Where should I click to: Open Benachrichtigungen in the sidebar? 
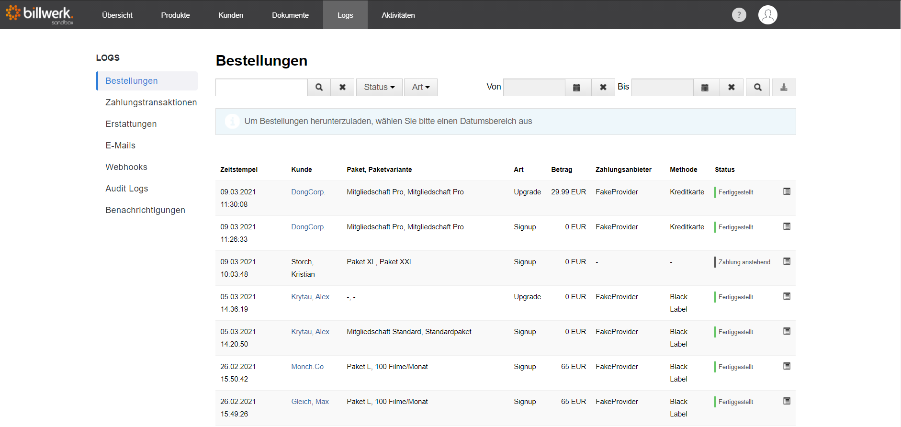coord(146,210)
